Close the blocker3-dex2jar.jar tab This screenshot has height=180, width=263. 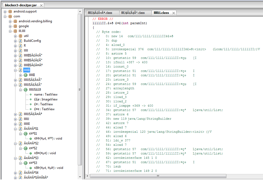[41, 5]
